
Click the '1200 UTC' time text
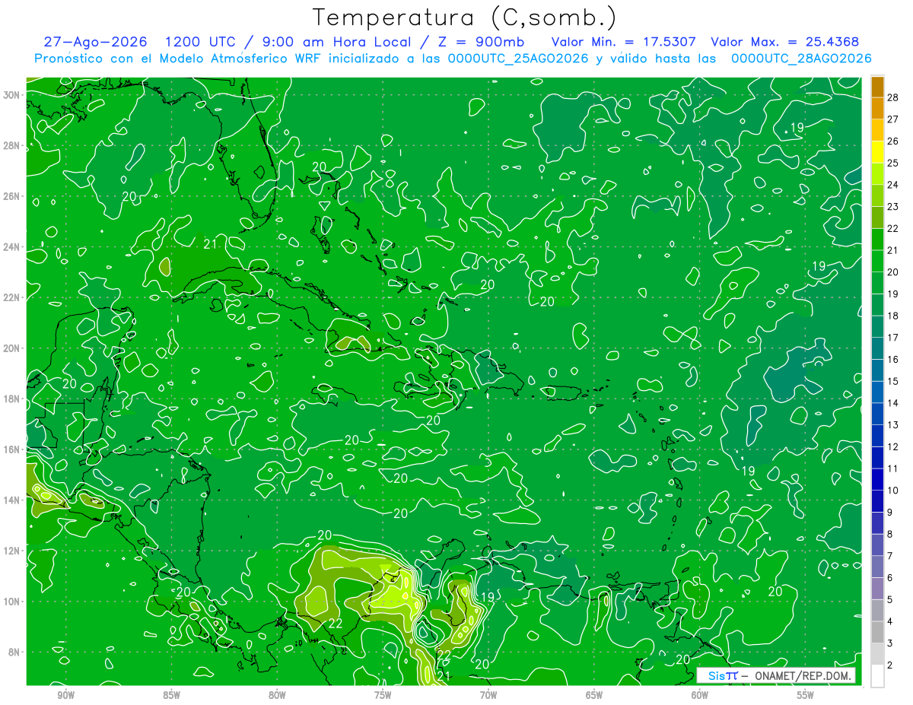point(200,42)
